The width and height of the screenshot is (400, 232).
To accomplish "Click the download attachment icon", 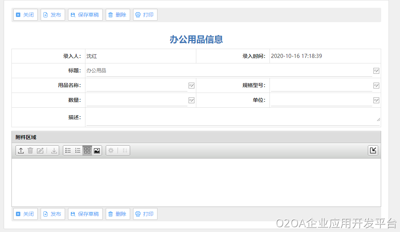I will [54, 150].
